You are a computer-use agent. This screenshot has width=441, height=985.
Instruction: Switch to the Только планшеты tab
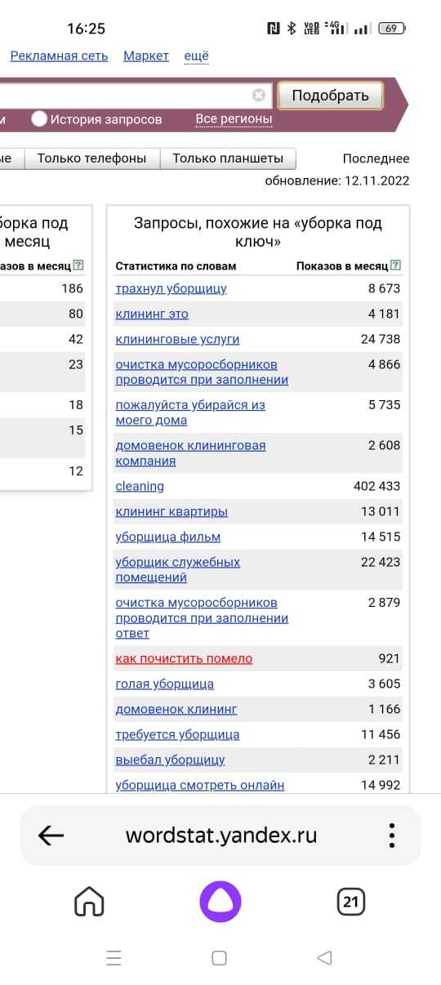pos(228,158)
